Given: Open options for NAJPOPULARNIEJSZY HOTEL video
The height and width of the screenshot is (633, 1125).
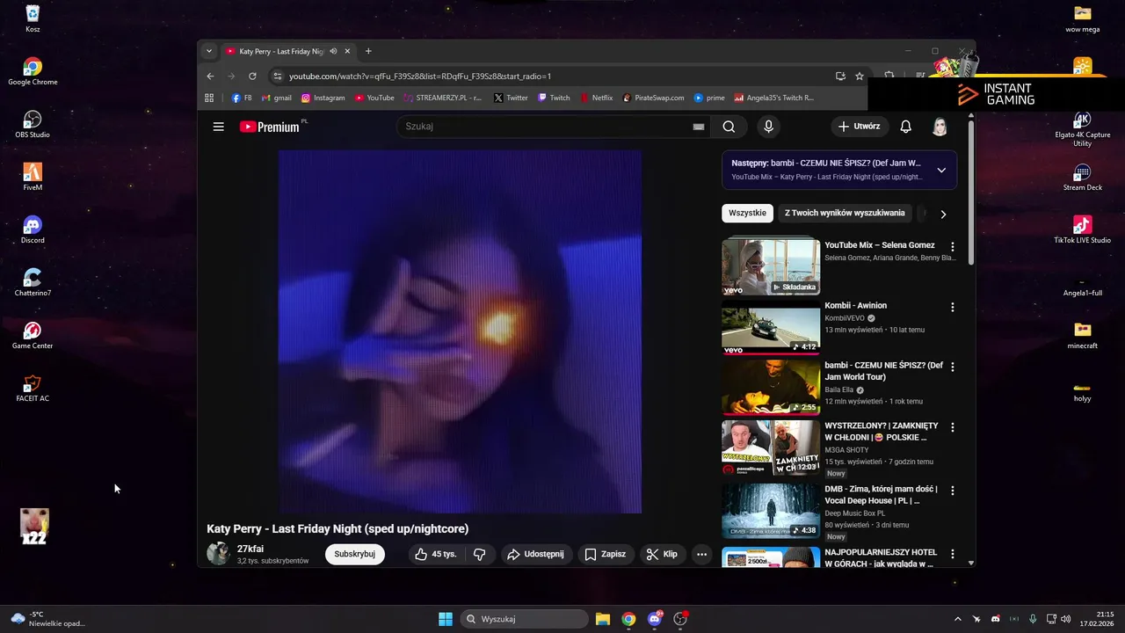Looking at the screenshot, I should (952, 554).
